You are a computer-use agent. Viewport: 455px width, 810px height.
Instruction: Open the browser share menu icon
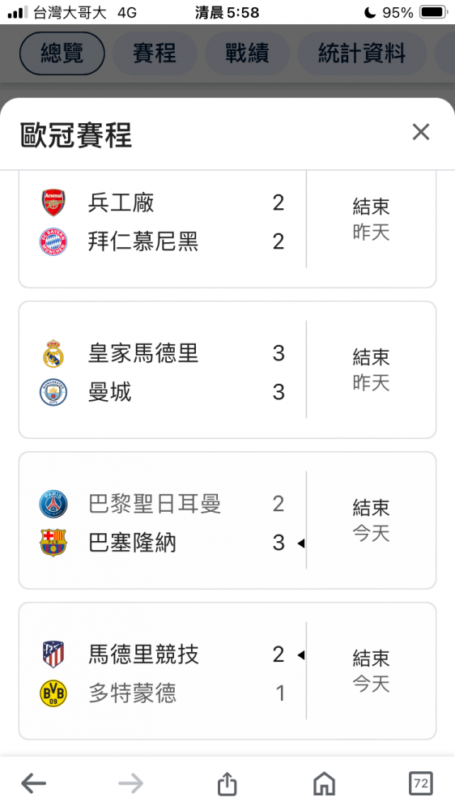coord(227,783)
